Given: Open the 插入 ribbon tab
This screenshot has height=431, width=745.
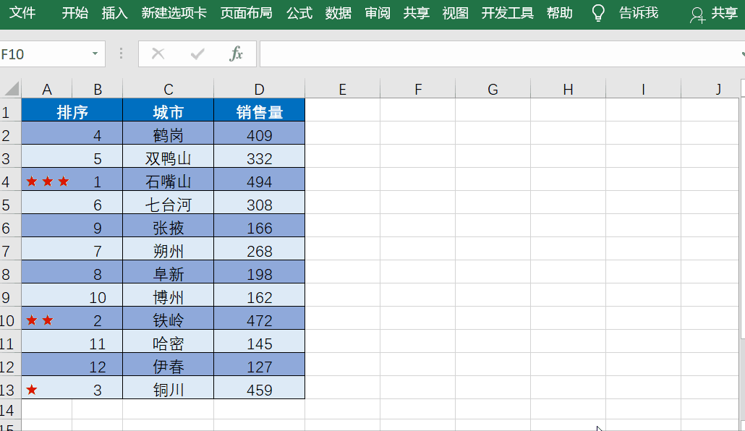Looking at the screenshot, I should click(114, 13).
